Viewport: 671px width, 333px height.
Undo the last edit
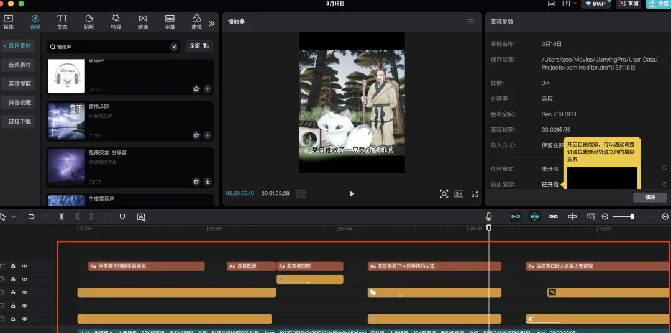31,217
